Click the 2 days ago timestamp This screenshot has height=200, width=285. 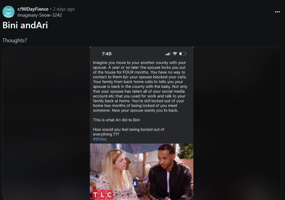pyautogui.click(x=64, y=9)
